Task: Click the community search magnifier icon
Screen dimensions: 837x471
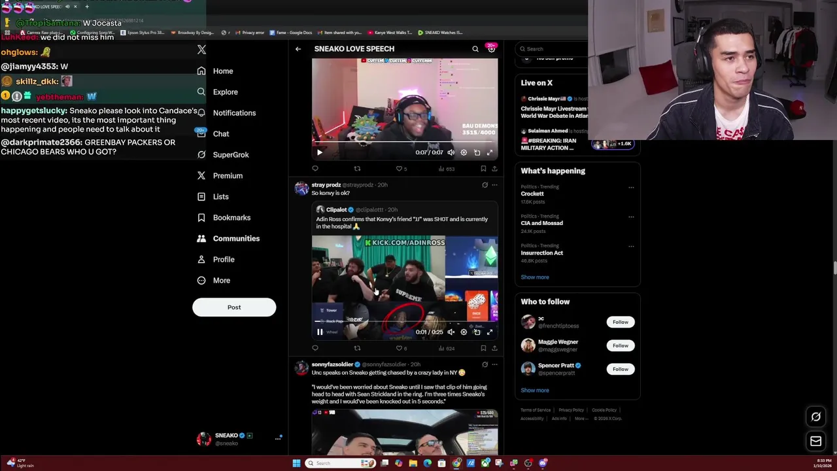Action: point(475,49)
